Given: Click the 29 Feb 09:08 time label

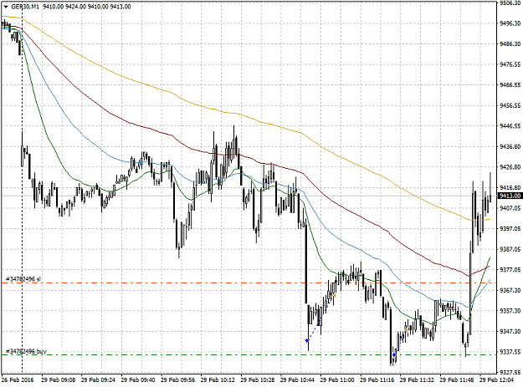Looking at the screenshot, I should [x=59, y=379].
